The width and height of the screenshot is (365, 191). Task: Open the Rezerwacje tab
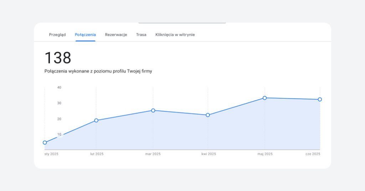tap(116, 35)
